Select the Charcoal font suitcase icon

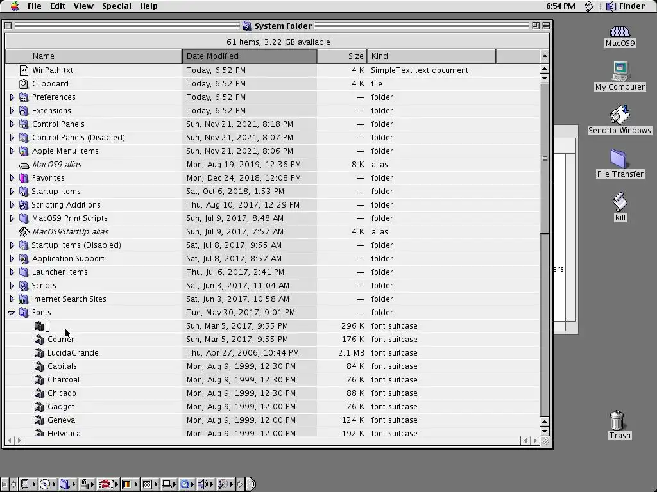tap(39, 379)
